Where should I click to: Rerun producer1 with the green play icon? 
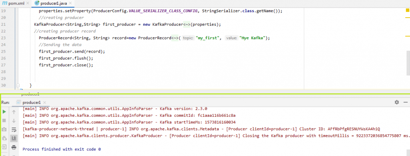click(x=4, y=112)
